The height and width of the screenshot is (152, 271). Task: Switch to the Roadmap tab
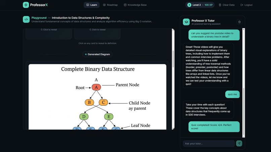coord(110,5)
